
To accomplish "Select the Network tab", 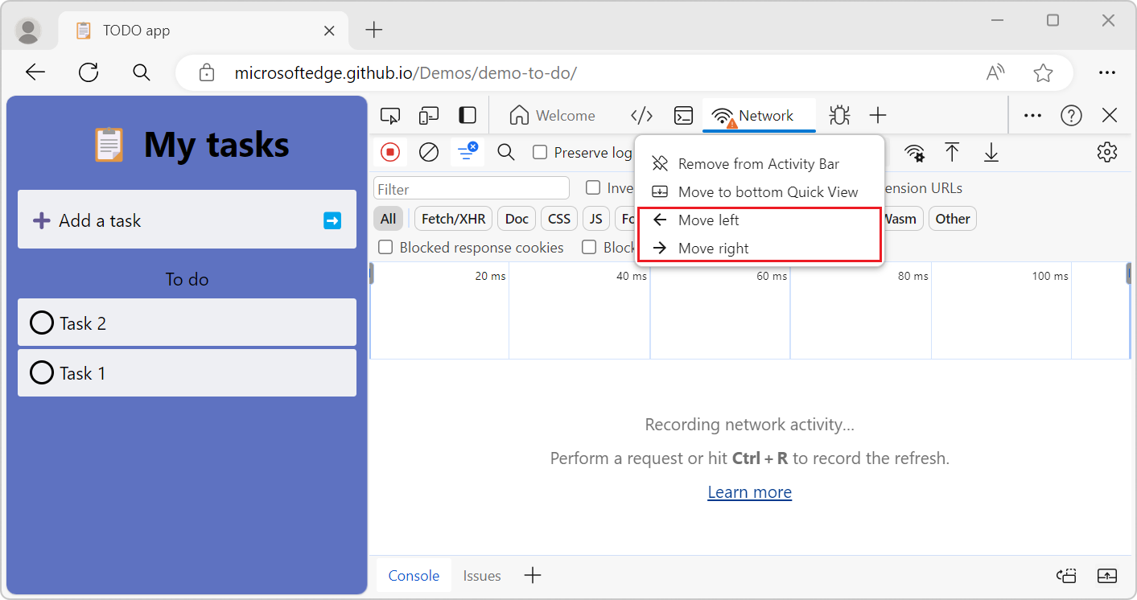I will pyautogui.click(x=759, y=116).
